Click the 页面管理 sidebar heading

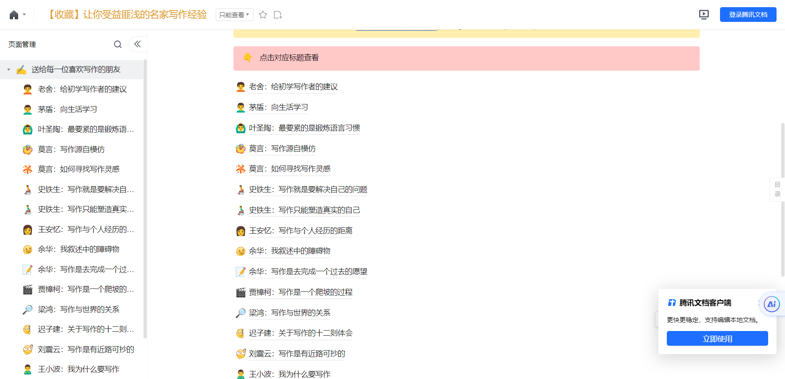(x=22, y=45)
